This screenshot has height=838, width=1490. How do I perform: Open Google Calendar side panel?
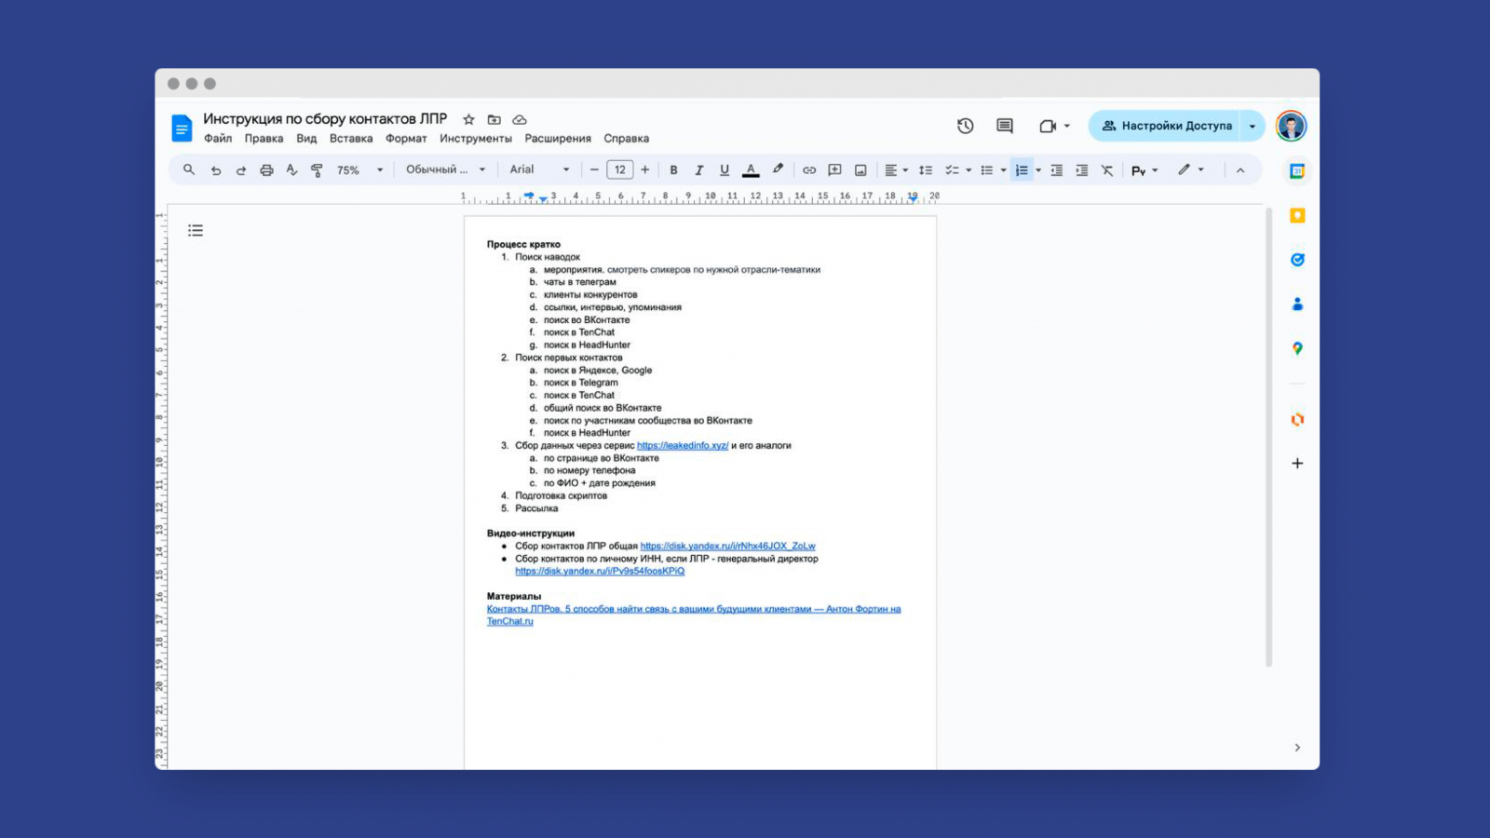(1297, 171)
